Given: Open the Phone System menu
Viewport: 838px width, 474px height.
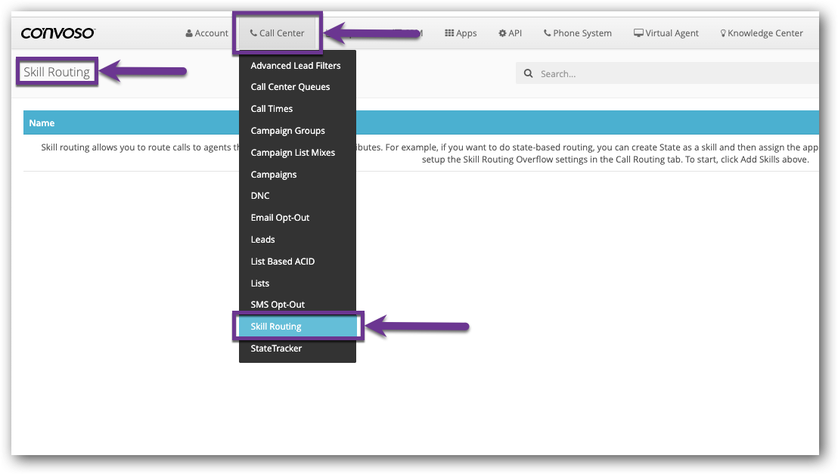Looking at the screenshot, I should tap(577, 33).
